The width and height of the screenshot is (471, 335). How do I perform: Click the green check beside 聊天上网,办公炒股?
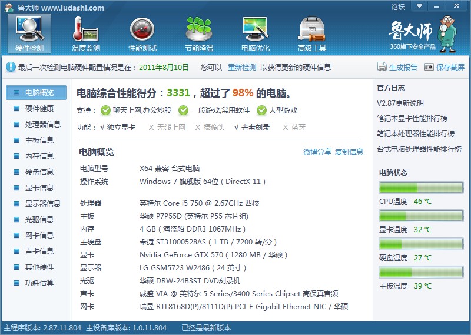(105, 110)
